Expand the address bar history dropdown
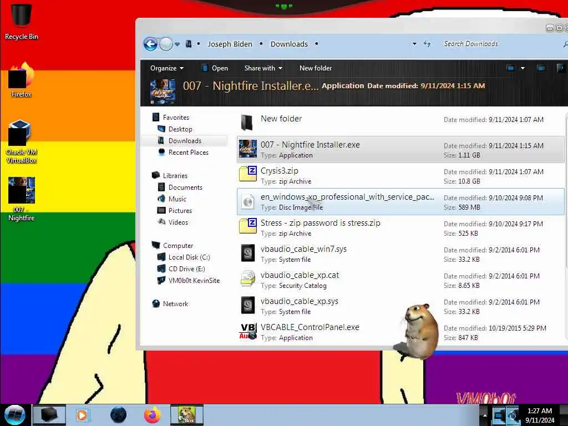This screenshot has height=426, width=568. [414, 44]
